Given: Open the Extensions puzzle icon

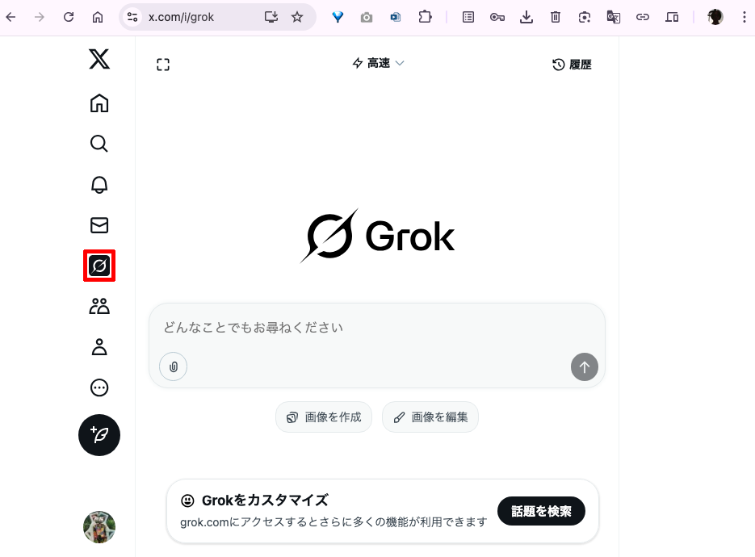Looking at the screenshot, I should [426, 17].
